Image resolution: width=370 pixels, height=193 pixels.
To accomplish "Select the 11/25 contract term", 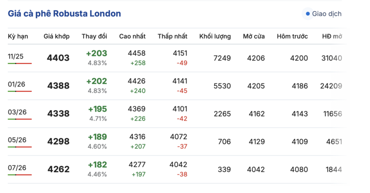I will coord(16,56).
